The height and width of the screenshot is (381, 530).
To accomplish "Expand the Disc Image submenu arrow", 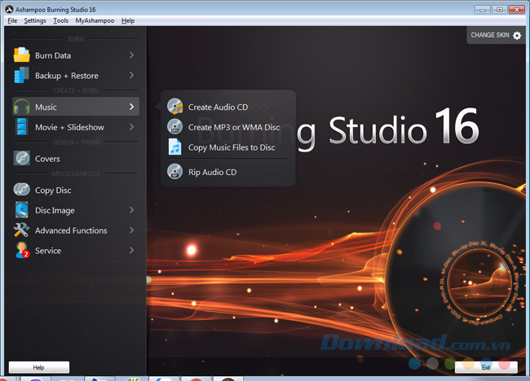I will [x=131, y=210].
